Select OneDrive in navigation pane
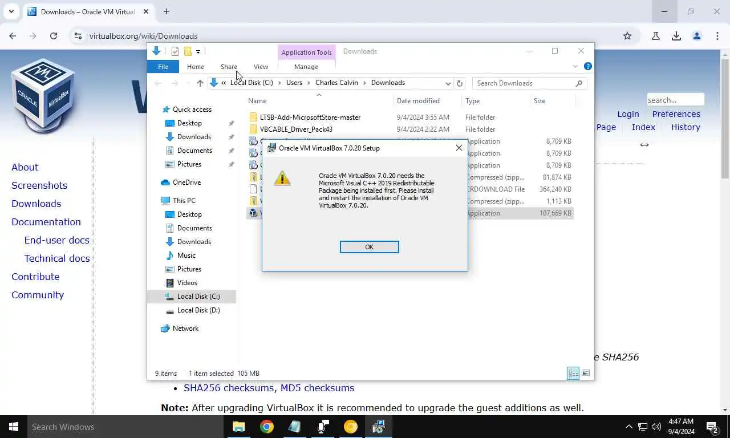 click(x=186, y=182)
